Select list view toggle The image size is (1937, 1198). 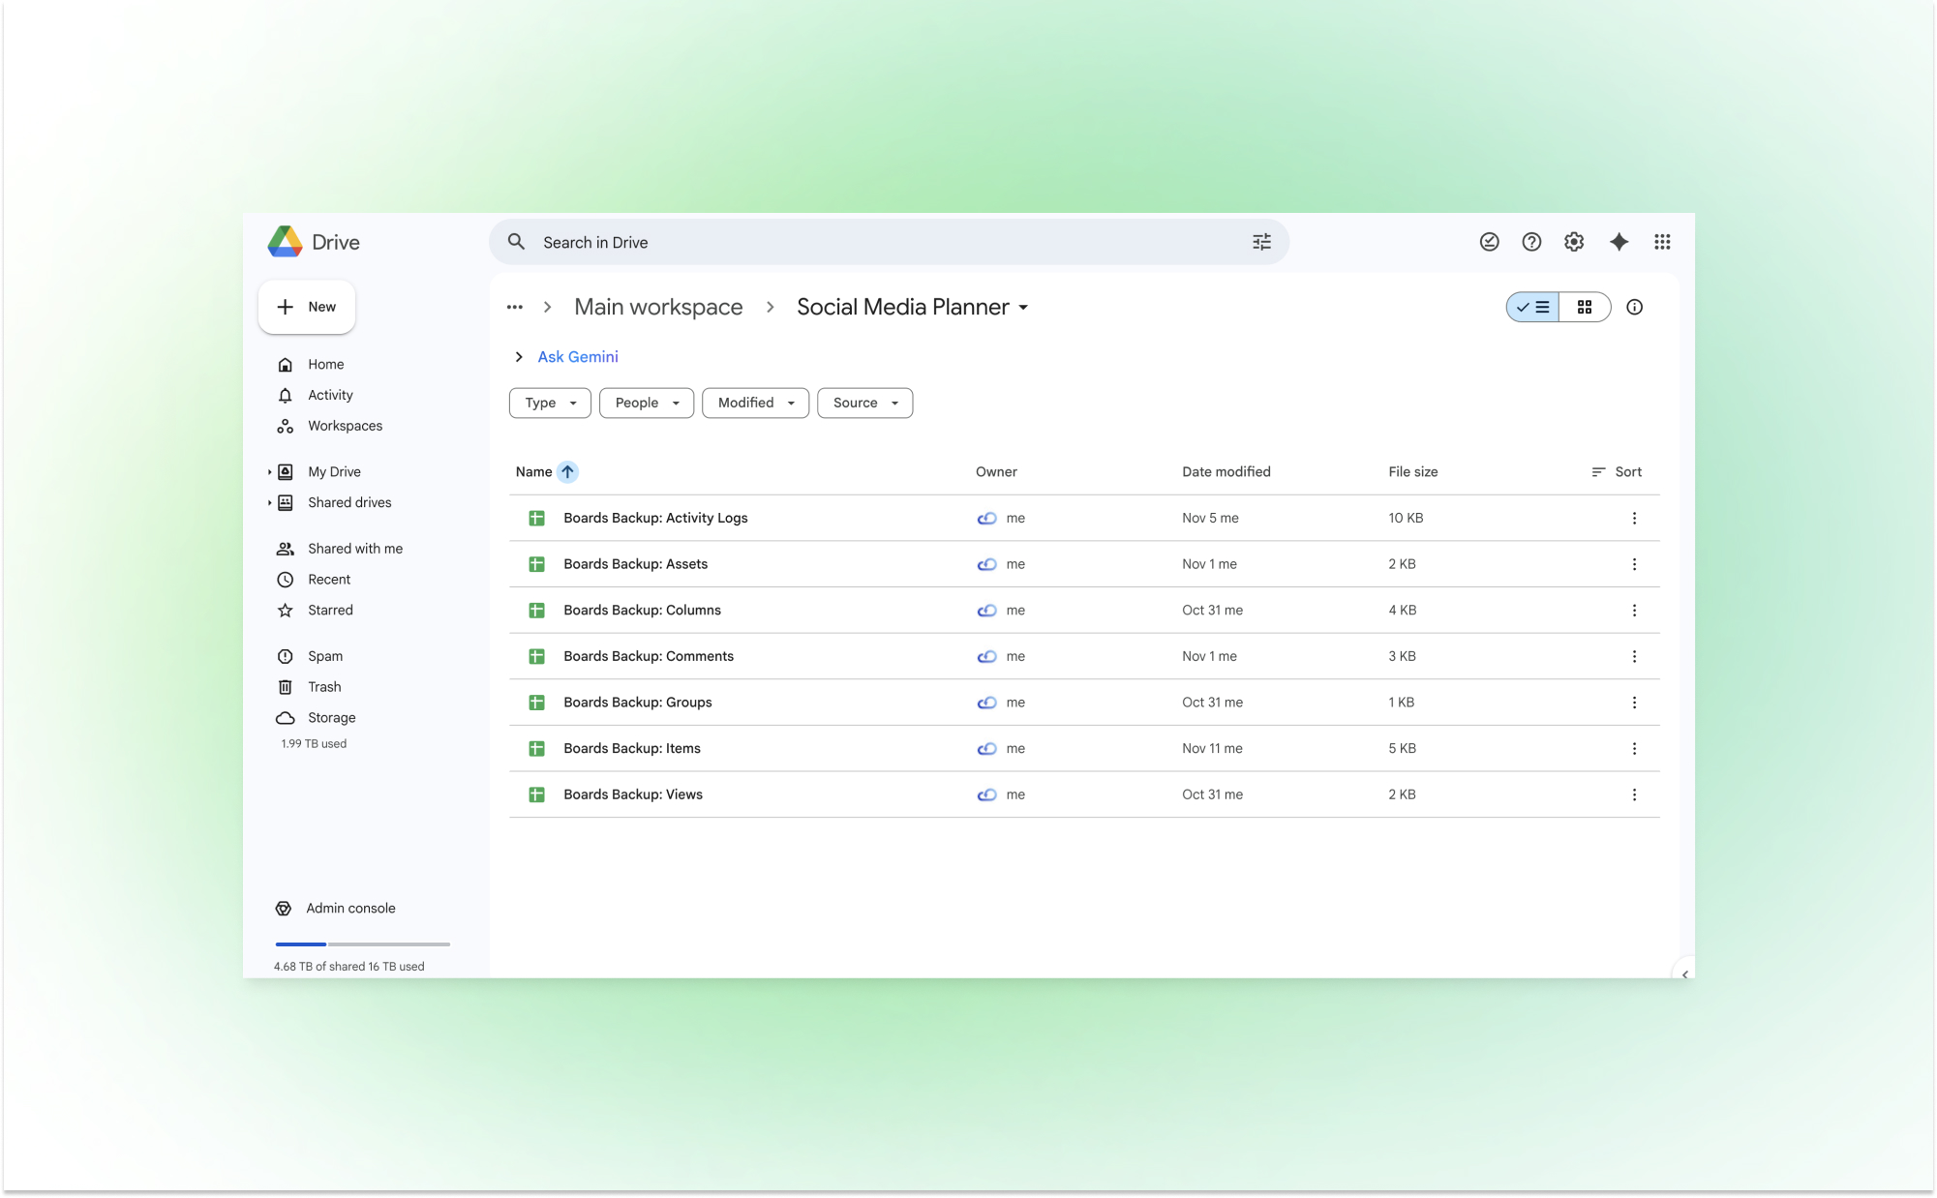pyautogui.click(x=1531, y=307)
